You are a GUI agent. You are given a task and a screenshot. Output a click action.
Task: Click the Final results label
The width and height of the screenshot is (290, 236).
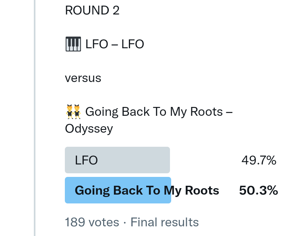point(165,222)
